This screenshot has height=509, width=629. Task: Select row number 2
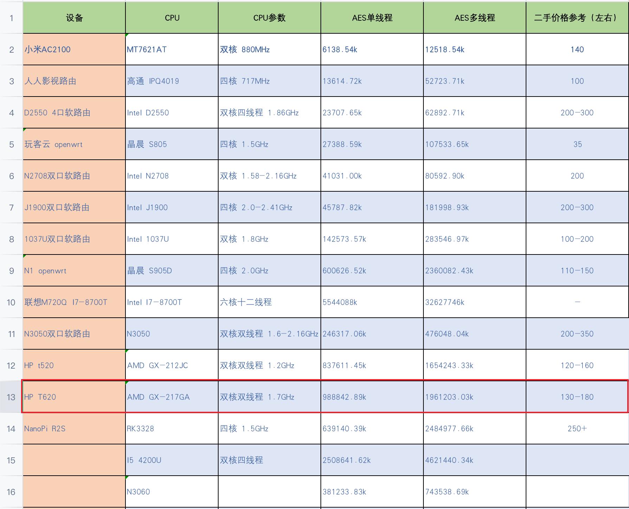(x=11, y=49)
